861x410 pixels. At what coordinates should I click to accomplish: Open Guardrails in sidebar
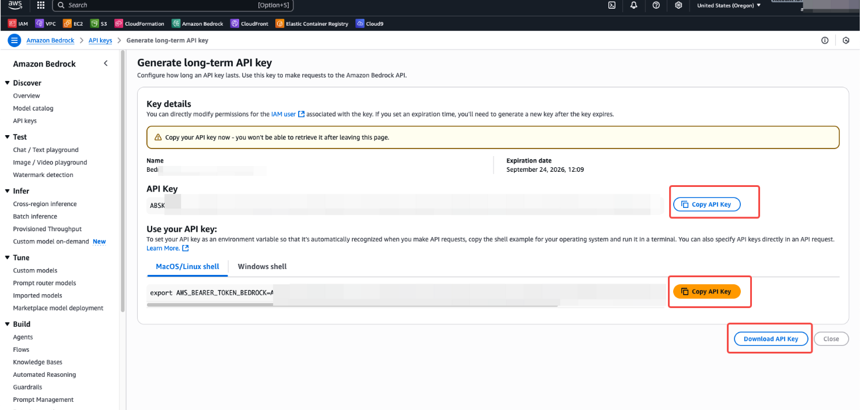point(27,387)
